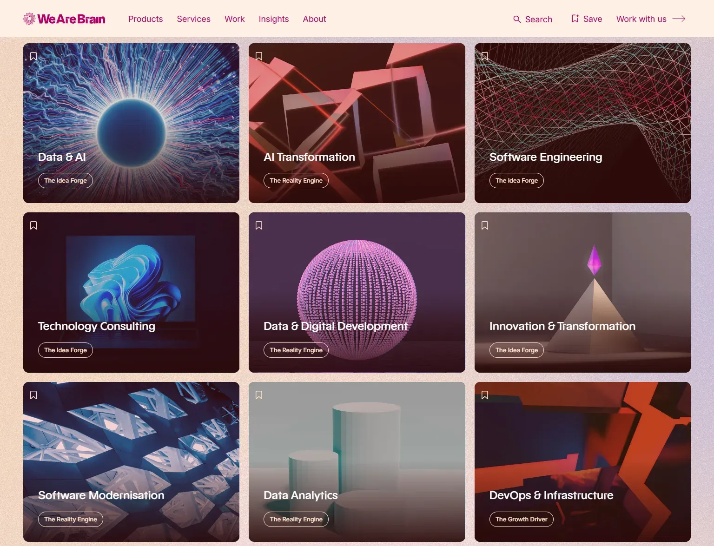This screenshot has width=714, height=546.
Task: Bookmark the Software Modernisation card
Action: click(33, 395)
